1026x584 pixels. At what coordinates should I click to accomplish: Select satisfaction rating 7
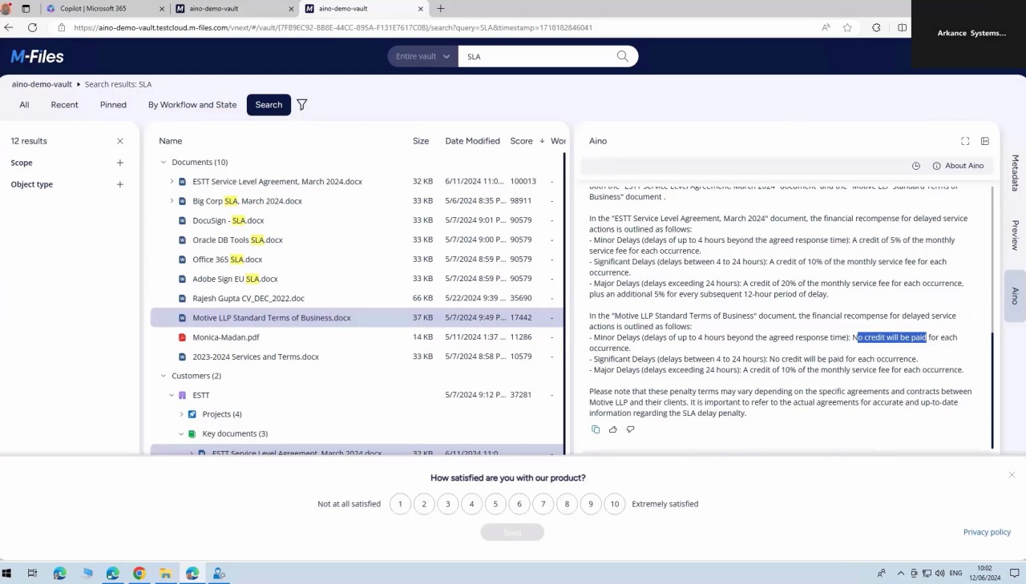543,504
